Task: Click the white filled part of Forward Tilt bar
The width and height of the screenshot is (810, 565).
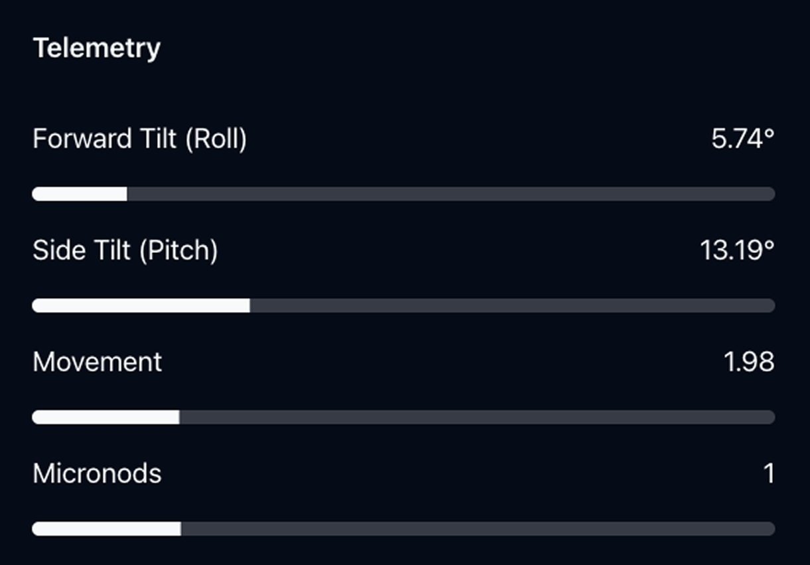Action: coord(80,194)
